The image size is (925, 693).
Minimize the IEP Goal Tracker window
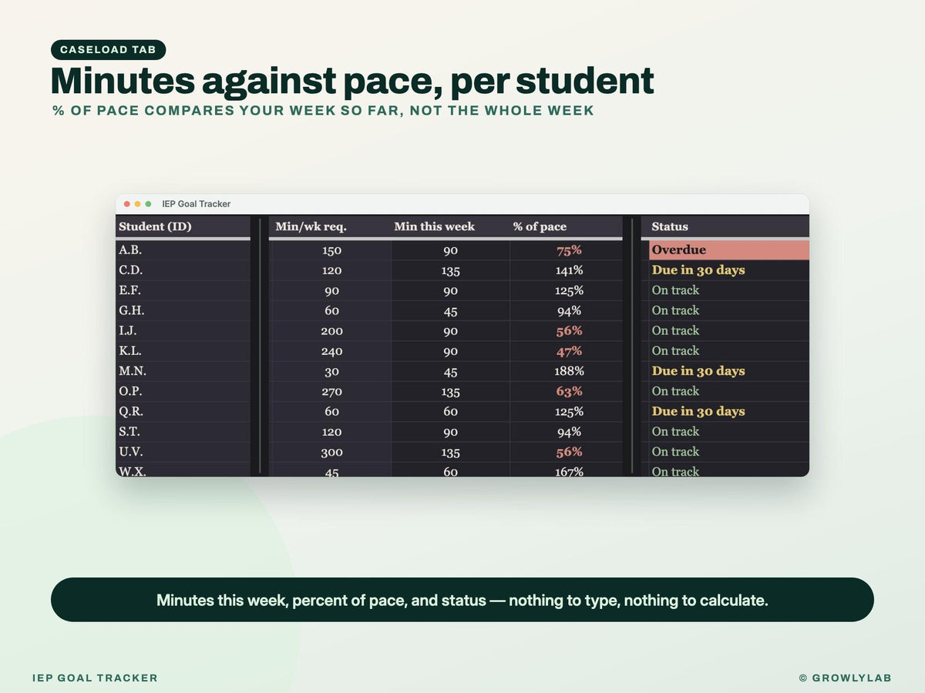137,204
